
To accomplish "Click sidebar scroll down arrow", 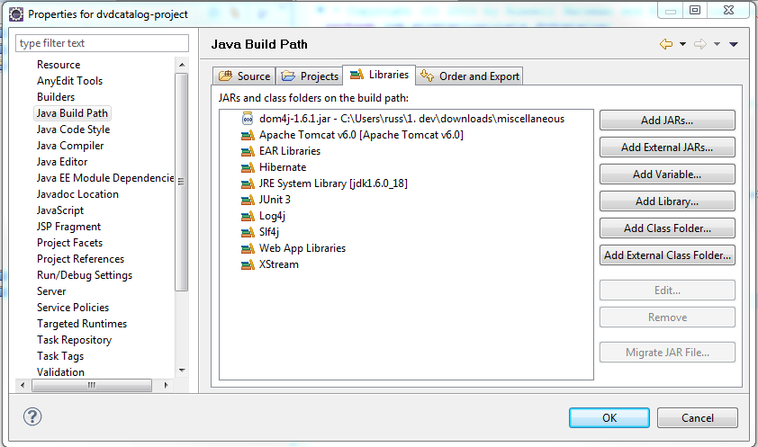I will [182, 371].
